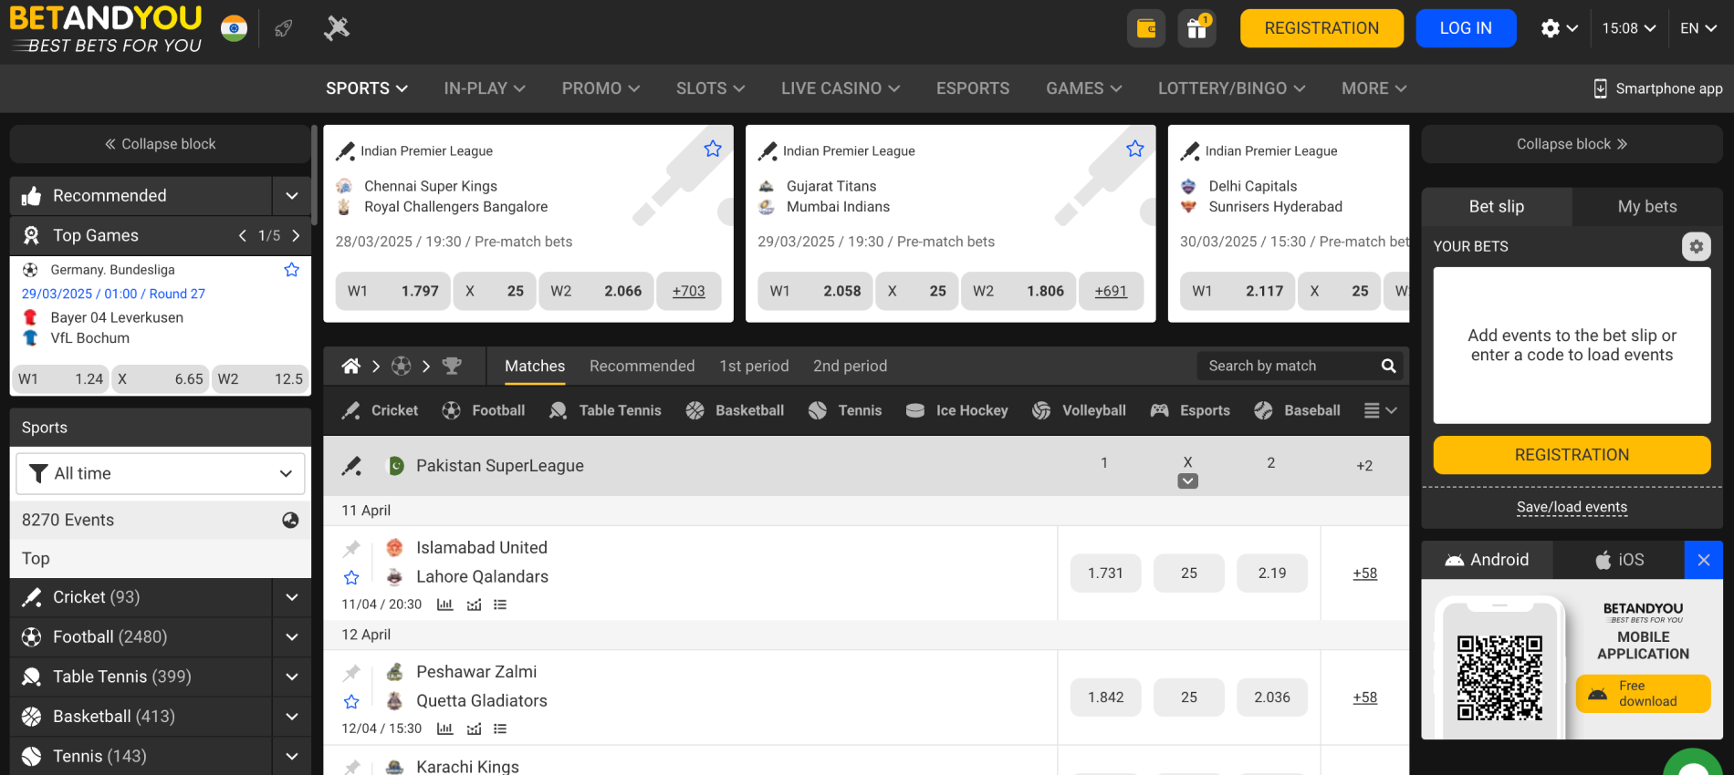Select odds 1.731 for Islamabad United

click(1105, 573)
